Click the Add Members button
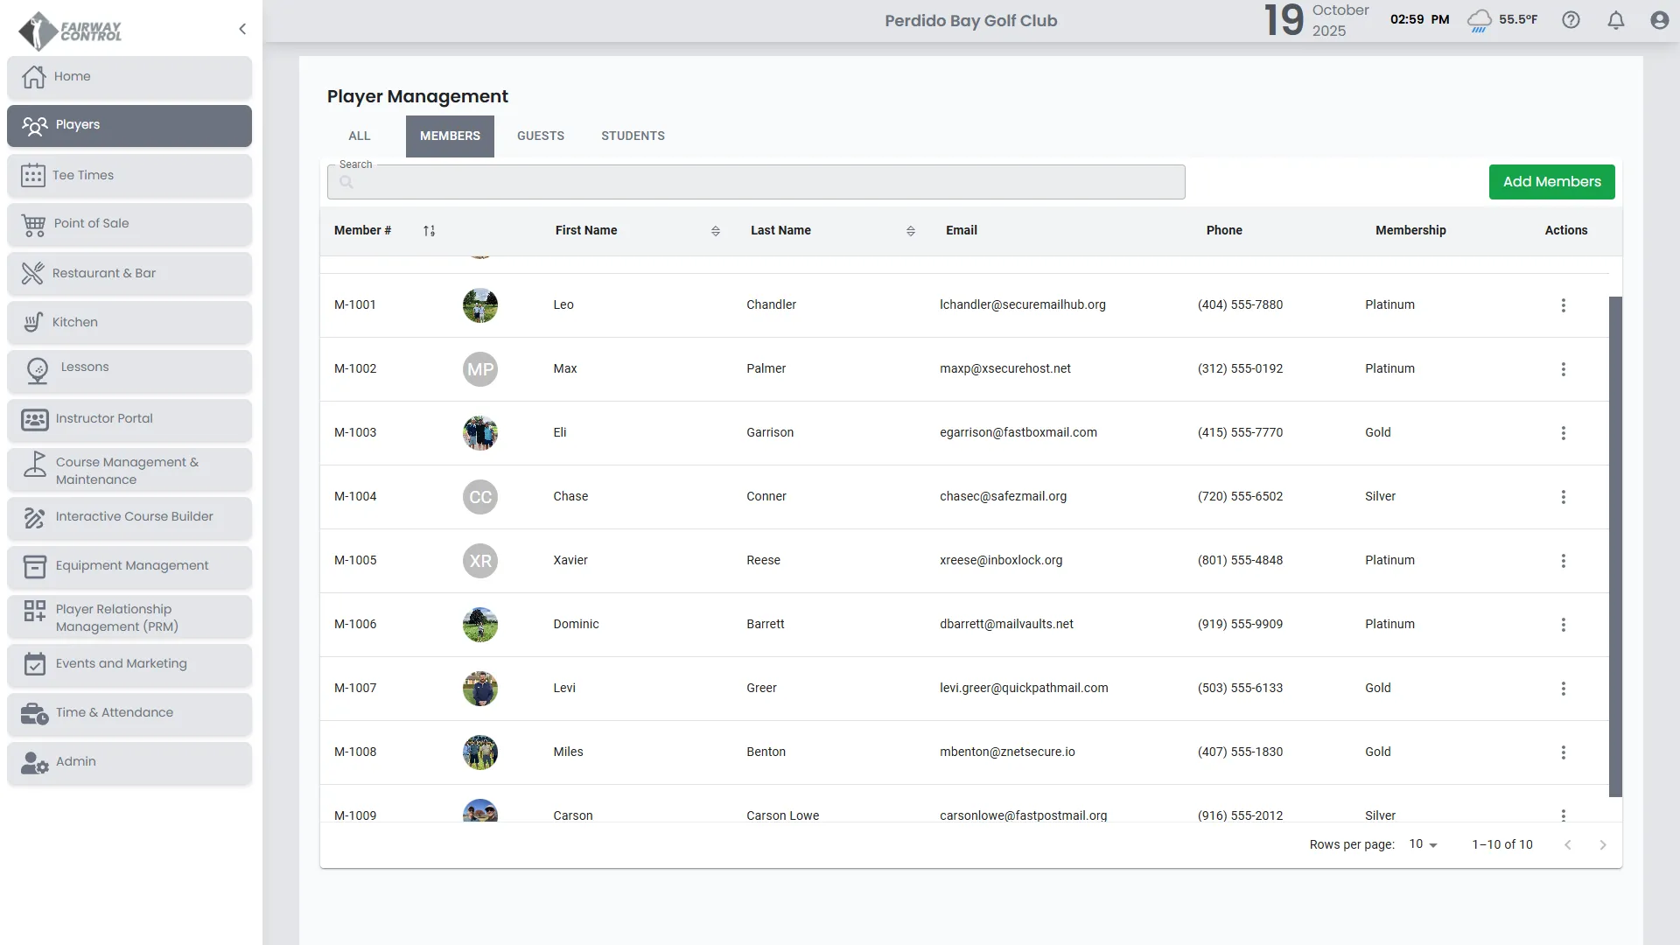This screenshot has width=1680, height=945. (x=1551, y=182)
